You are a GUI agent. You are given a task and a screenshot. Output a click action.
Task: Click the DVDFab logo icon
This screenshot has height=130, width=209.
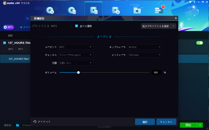[5, 3]
